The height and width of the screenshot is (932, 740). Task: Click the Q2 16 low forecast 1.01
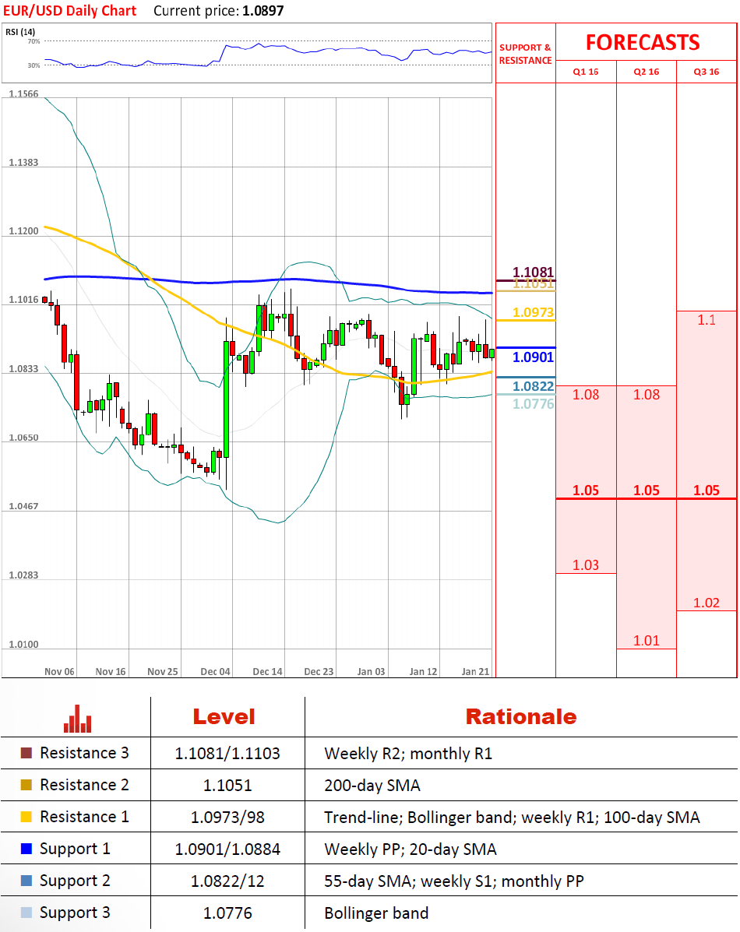click(x=646, y=641)
